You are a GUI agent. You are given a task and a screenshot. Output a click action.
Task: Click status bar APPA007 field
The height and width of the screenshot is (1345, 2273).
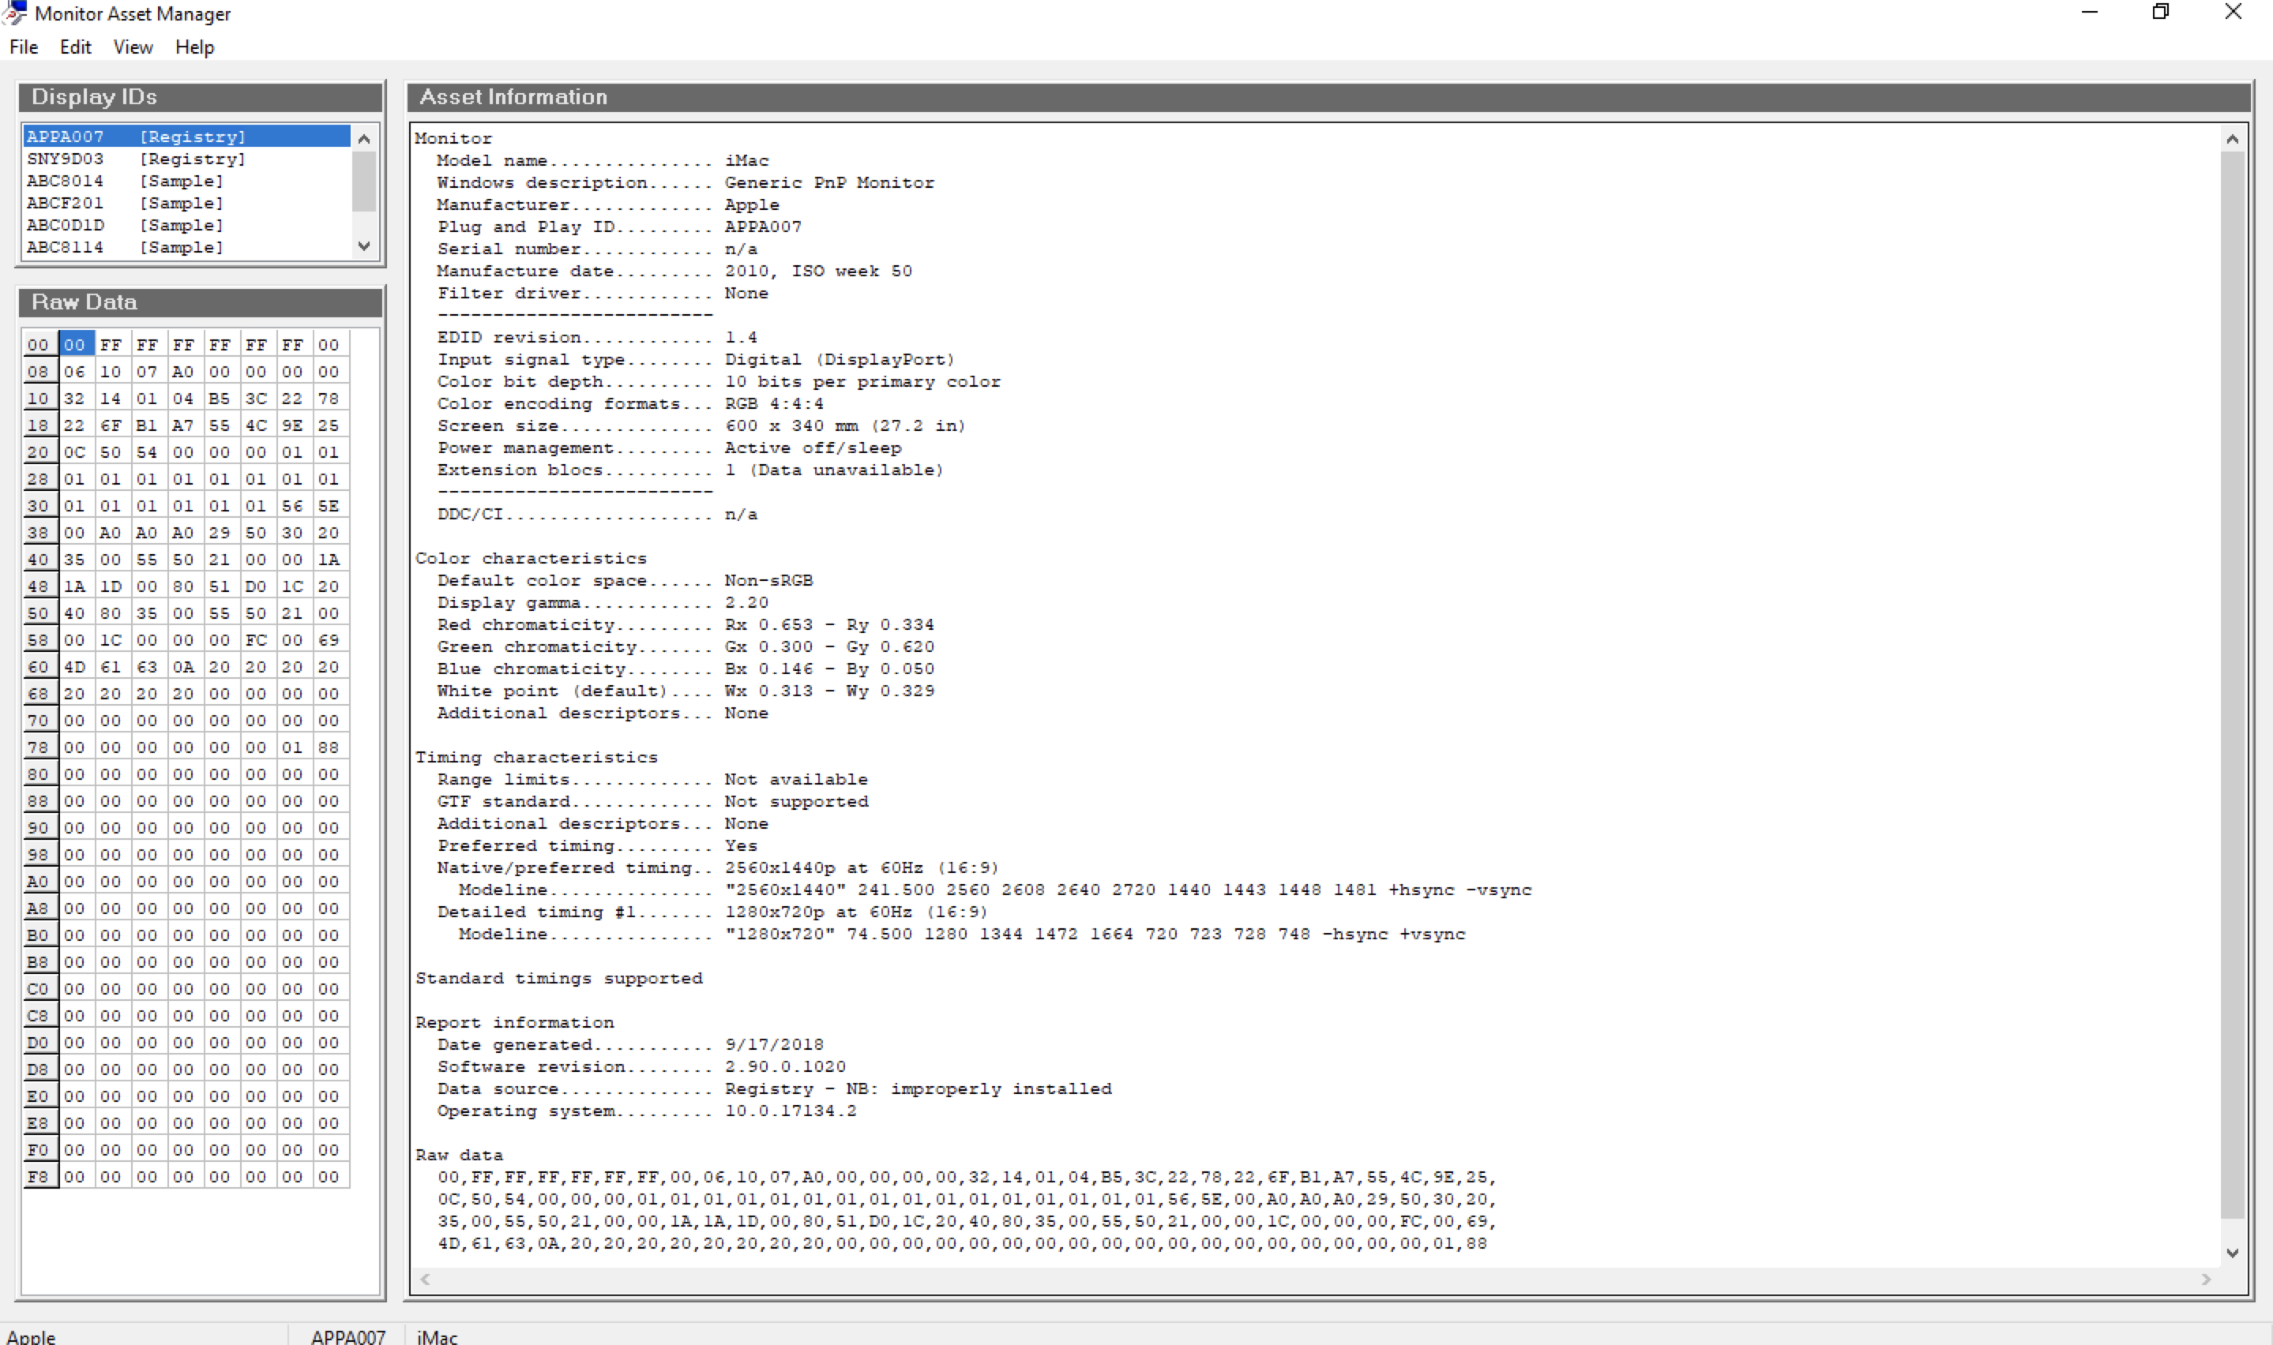point(348,1336)
